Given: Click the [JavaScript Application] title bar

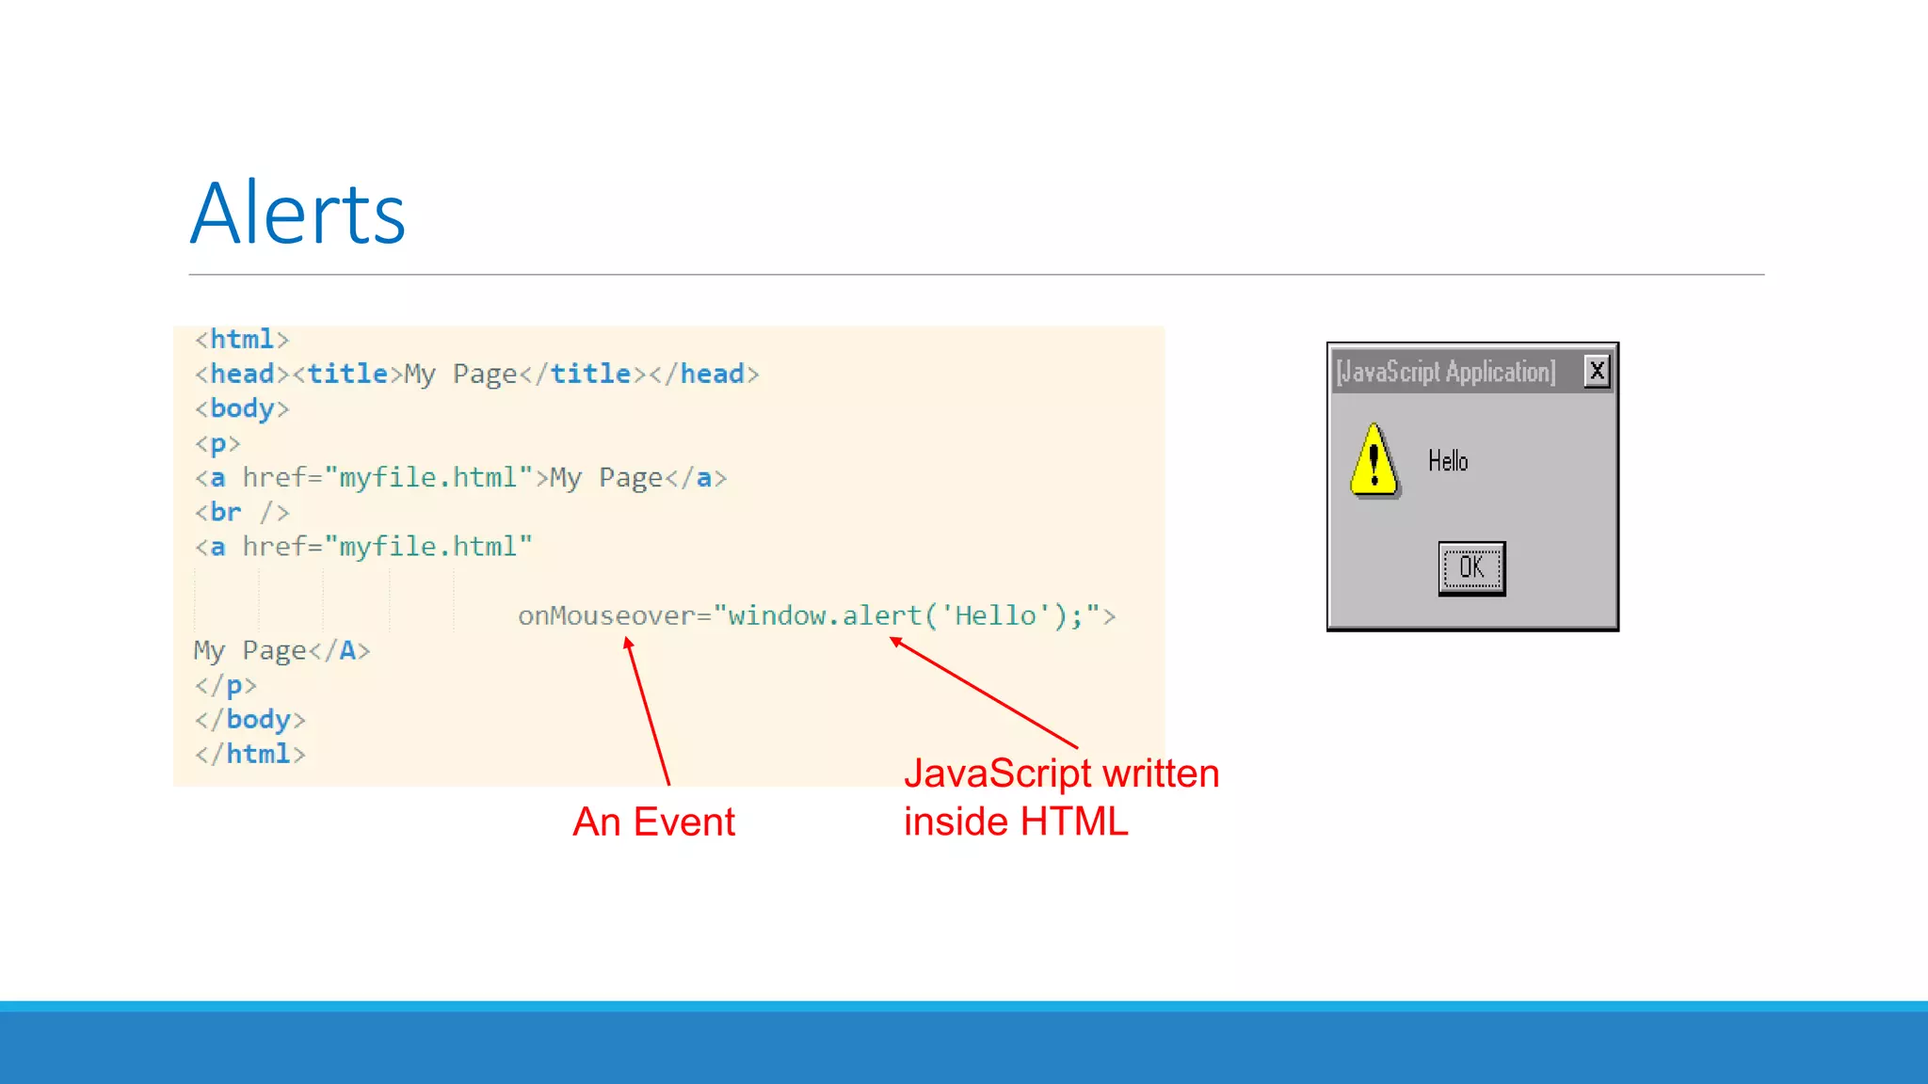Looking at the screenshot, I should pos(1446,372).
